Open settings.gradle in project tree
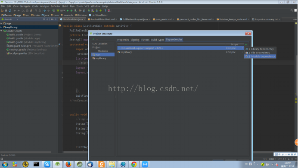Image resolution: width=298 pixels, height=168 pixels. pyautogui.click(x=26, y=50)
